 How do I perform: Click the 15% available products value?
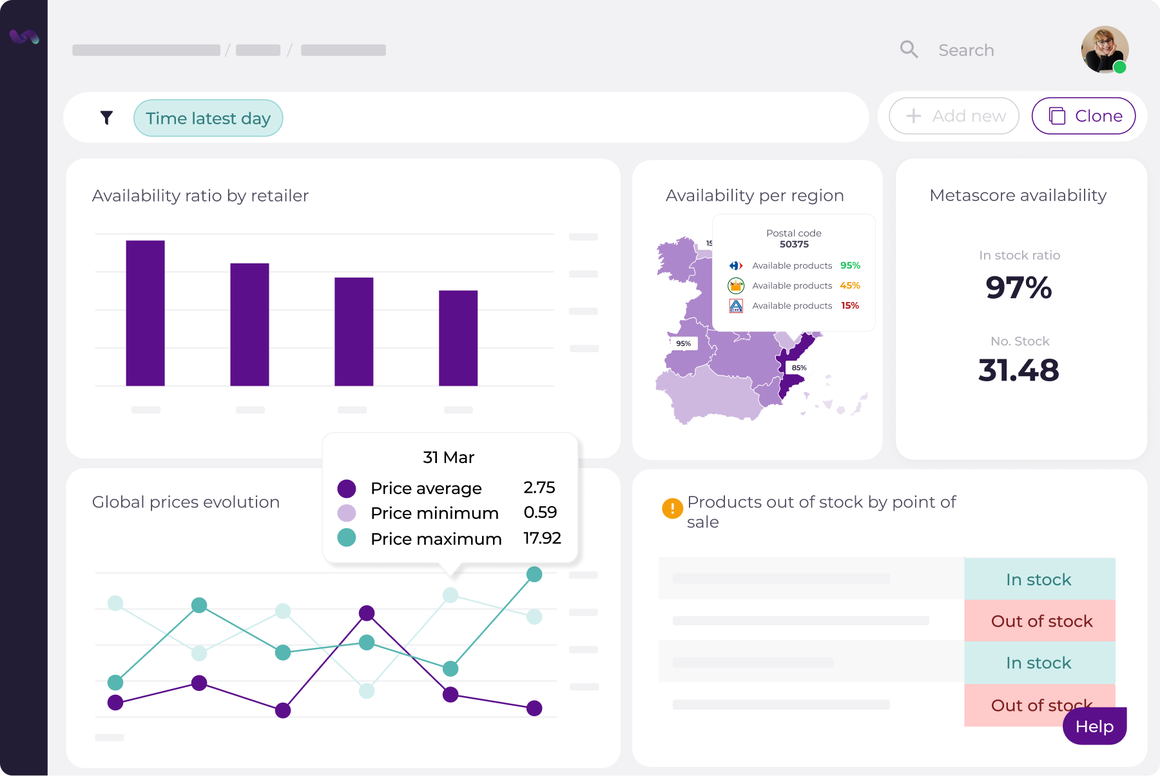coord(850,305)
